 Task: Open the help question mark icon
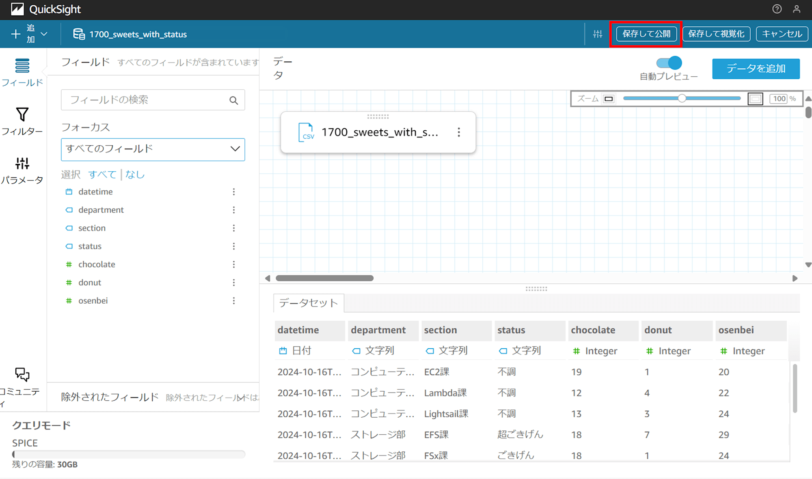777,9
